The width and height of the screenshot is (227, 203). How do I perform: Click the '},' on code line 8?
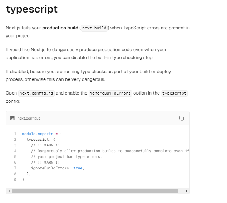29,174
